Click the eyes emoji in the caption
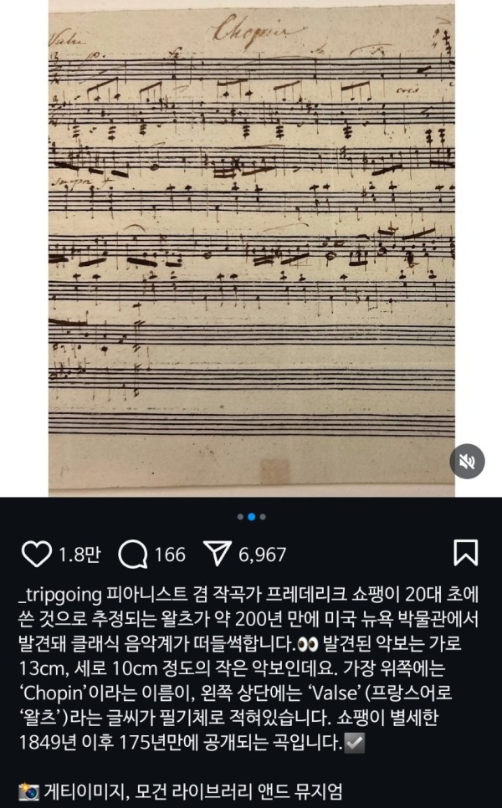The width and height of the screenshot is (502, 808). point(308,645)
